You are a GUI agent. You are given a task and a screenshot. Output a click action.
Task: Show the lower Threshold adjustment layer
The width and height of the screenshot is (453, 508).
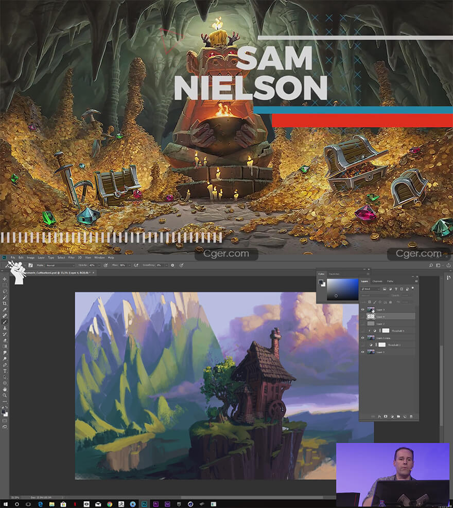coord(362,344)
